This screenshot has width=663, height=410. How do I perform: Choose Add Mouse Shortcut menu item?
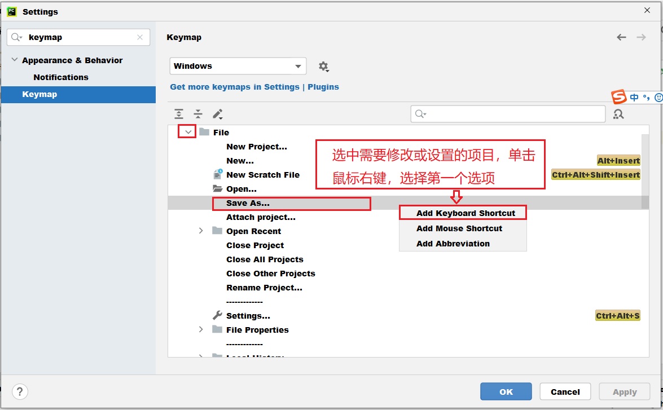(x=459, y=228)
